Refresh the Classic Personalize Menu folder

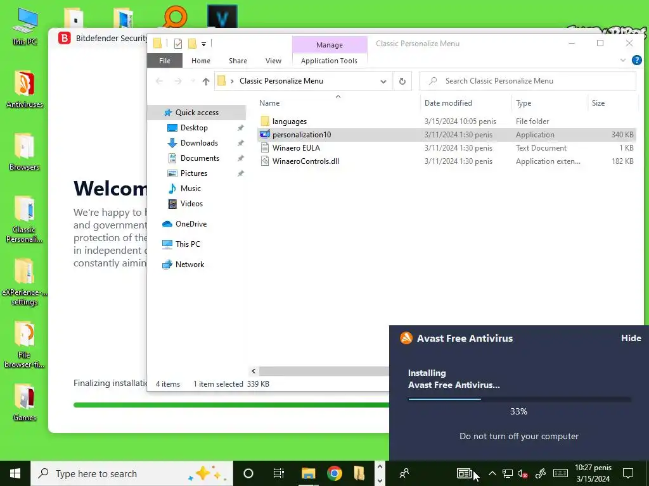(x=402, y=81)
